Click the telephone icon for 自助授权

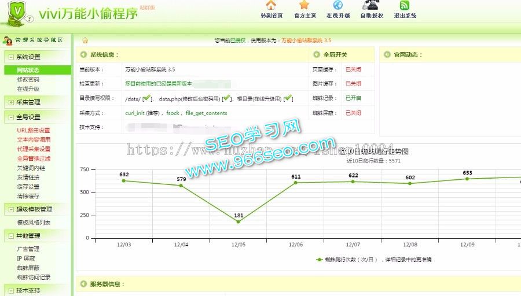[x=371, y=5]
